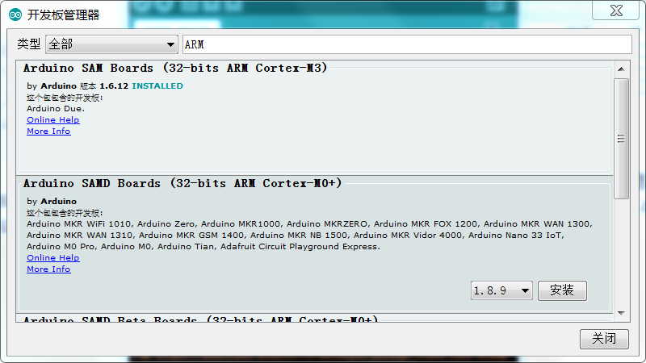Image resolution: width=646 pixels, height=363 pixels.
Task: Click the scrollbar down arrow
Action: click(x=621, y=313)
